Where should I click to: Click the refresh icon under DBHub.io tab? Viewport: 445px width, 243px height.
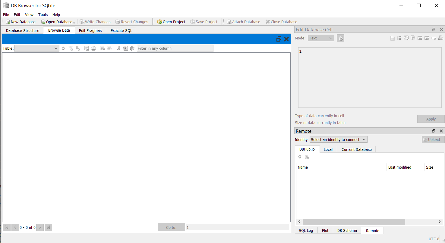point(300,157)
